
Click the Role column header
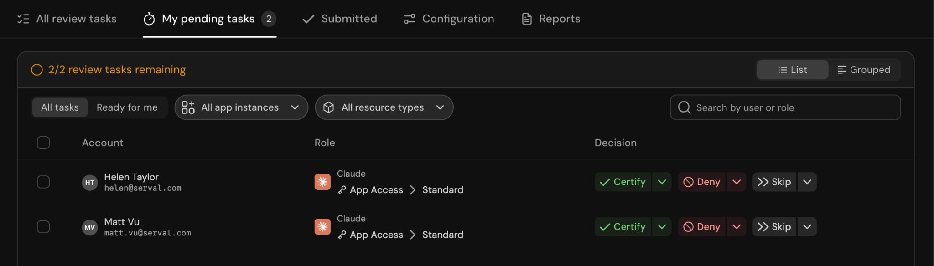click(325, 143)
